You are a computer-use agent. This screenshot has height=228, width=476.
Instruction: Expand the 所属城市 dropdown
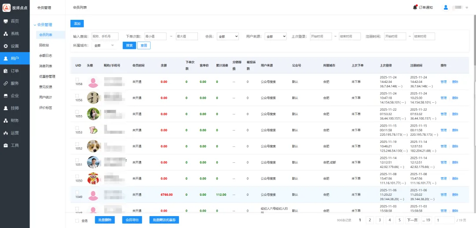[x=104, y=45]
